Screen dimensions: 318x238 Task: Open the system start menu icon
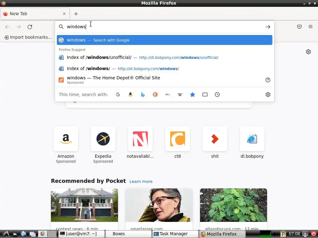click(x=5, y=234)
